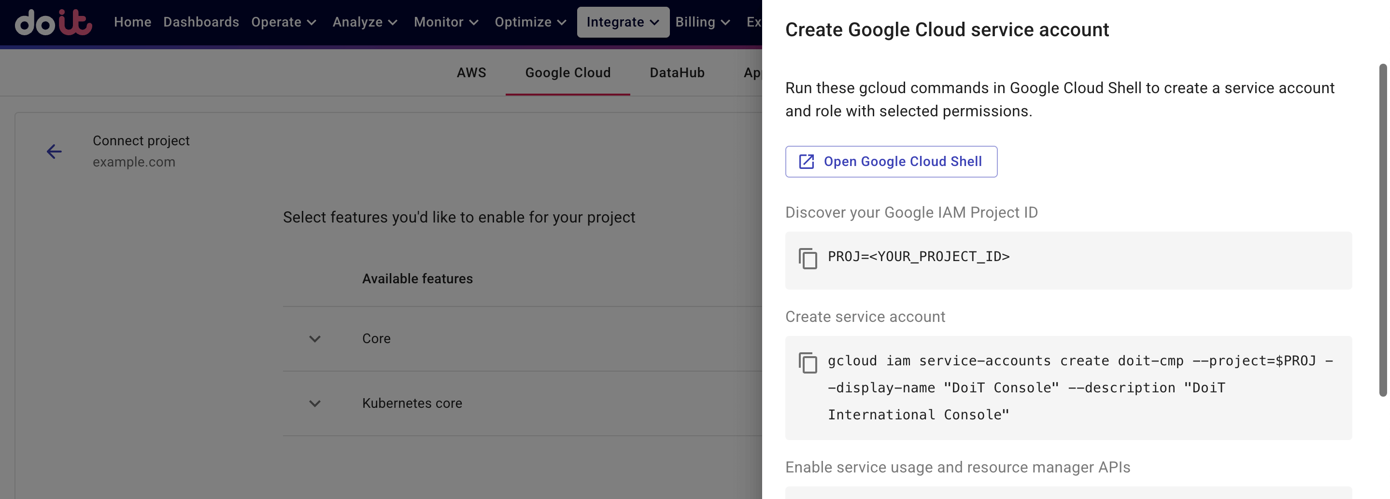
Task: Switch to the DataHub tab
Action: coord(677,73)
